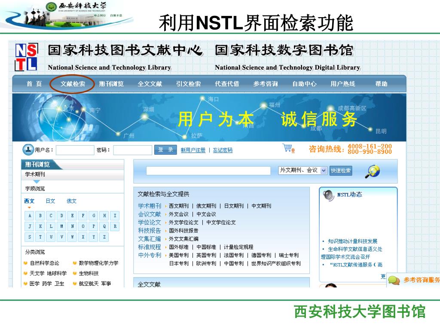The height and width of the screenshot is (330, 440).
Task: Browse journals starting with letter M
Action: (62, 226)
